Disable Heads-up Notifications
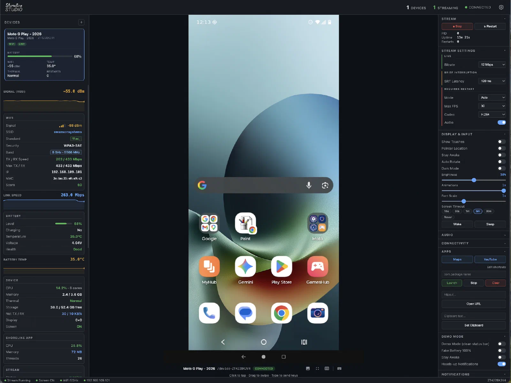 501,364
